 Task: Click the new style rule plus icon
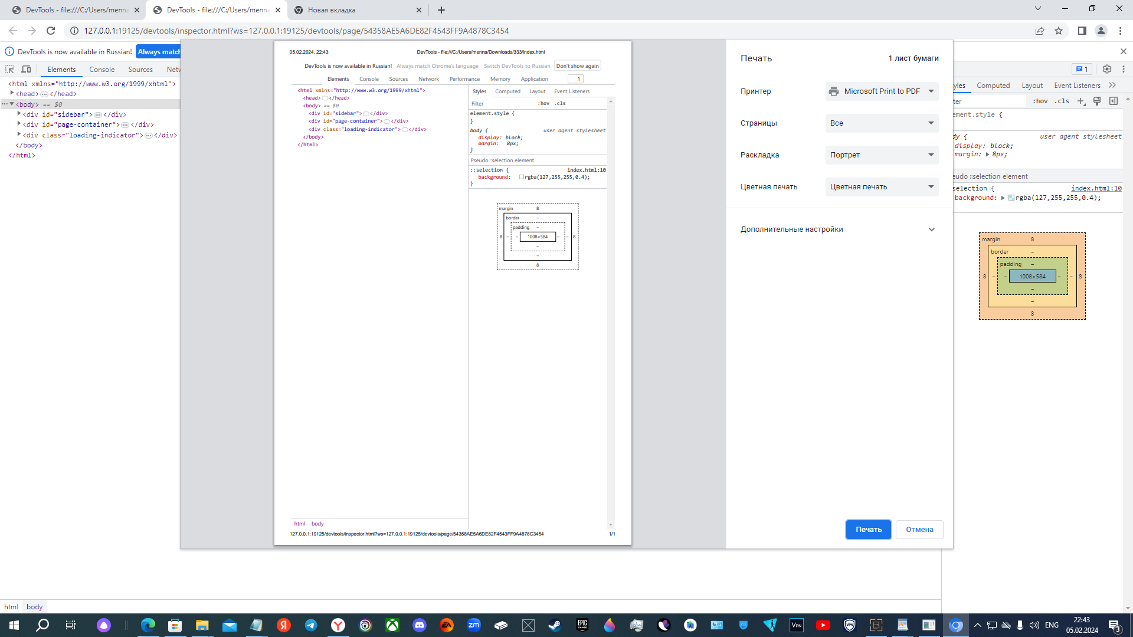coord(1080,101)
